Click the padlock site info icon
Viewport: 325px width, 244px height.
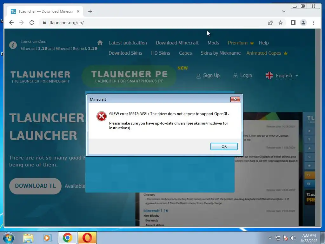click(44, 23)
